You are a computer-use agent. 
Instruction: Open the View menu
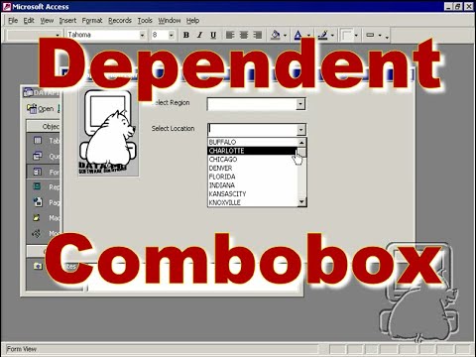[x=47, y=21]
